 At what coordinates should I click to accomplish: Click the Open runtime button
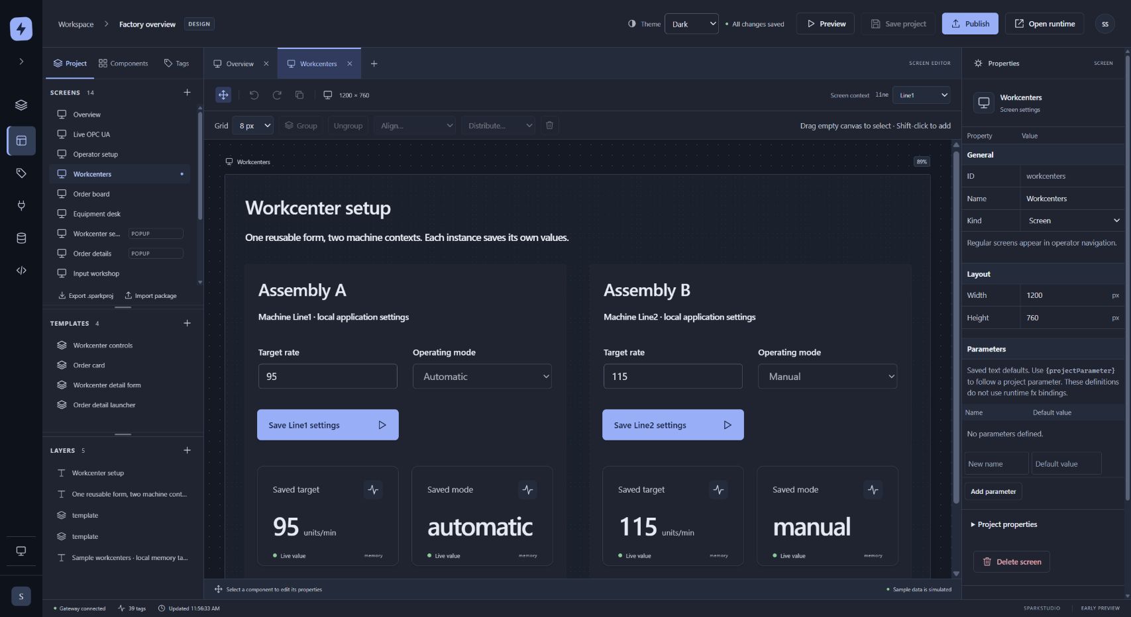(x=1044, y=24)
